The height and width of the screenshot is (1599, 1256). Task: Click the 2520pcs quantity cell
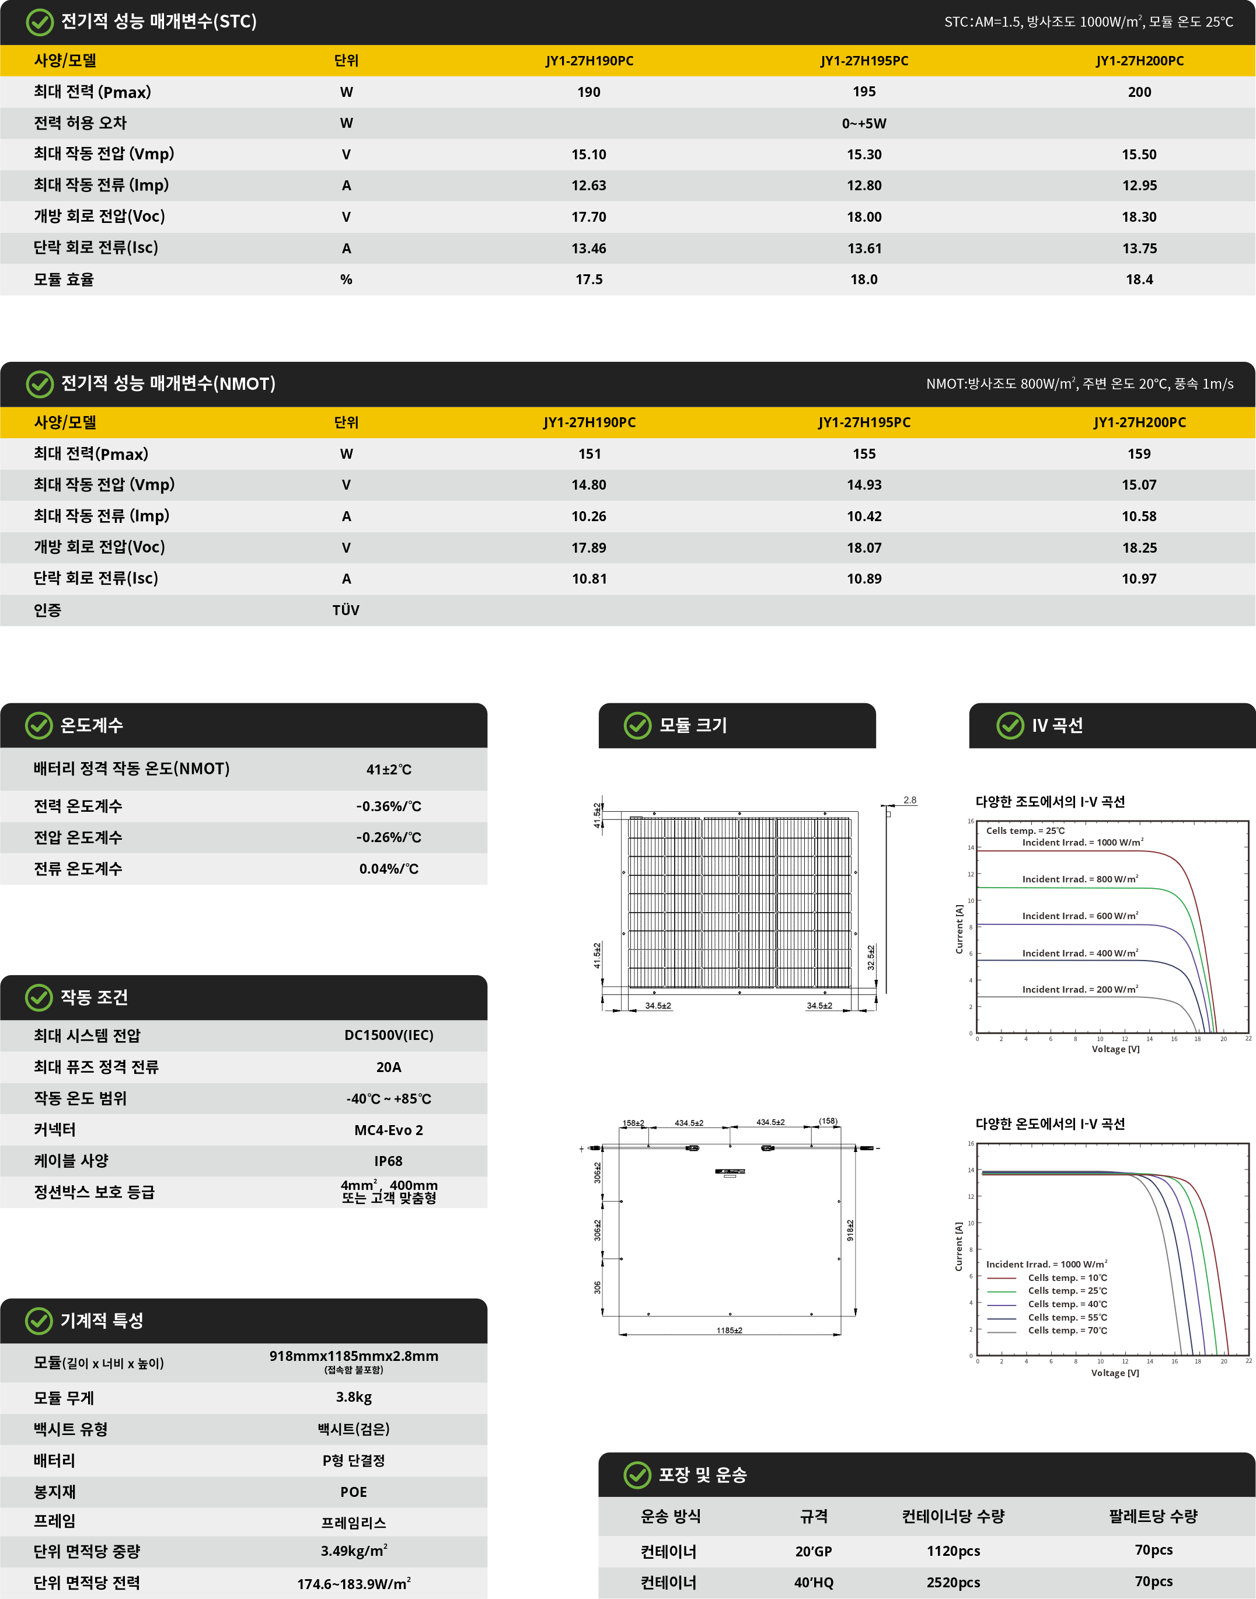pyautogui.click(x=953, y=1583)
